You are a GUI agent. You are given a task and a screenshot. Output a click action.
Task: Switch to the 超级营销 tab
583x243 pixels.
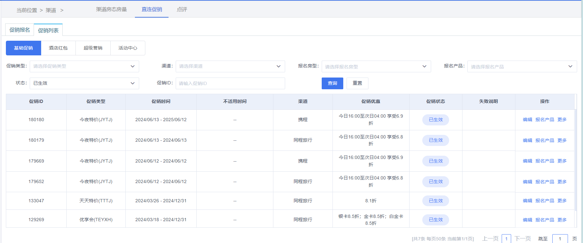tap(93, 48)
